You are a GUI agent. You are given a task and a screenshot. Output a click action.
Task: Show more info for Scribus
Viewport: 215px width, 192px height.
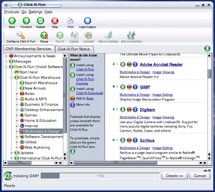[135, 140]
